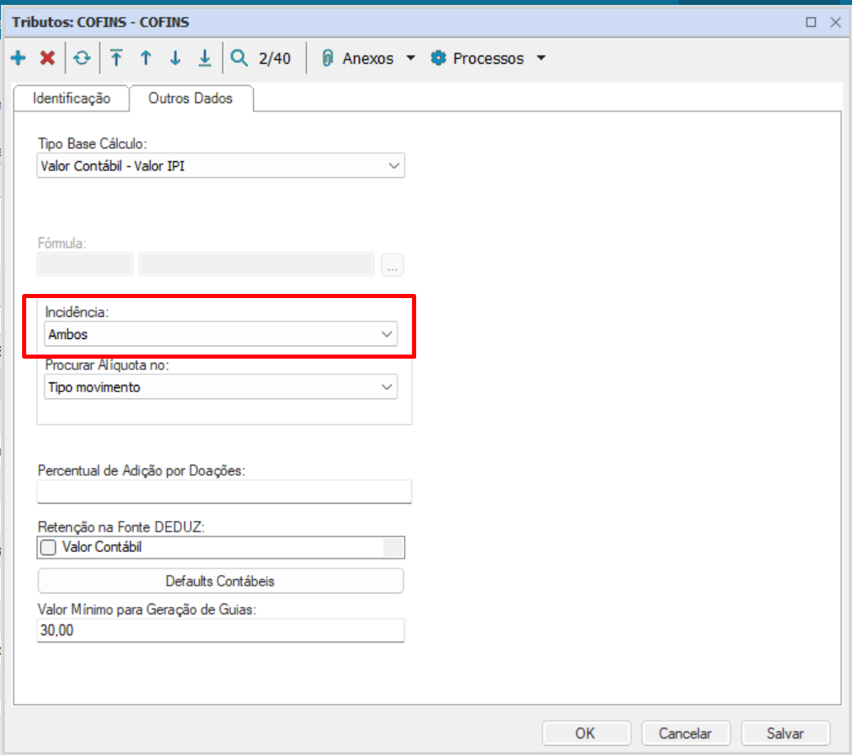Open the Tipo Base Cálculo dropdown
This screenshot has width=852, height=755.
[220, 165]
